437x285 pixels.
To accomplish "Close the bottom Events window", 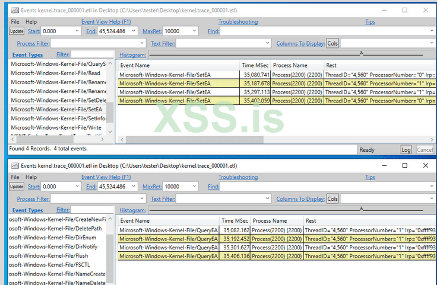I will click(x=426, y=165).
